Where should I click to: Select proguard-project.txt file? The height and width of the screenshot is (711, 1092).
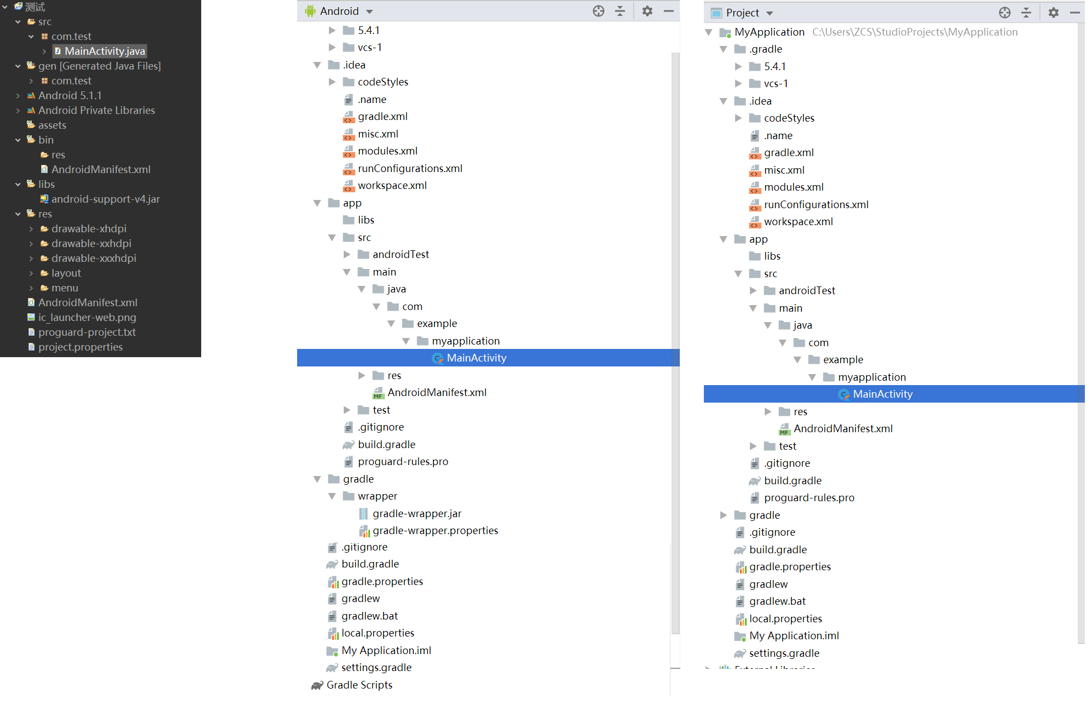[82, 332]
